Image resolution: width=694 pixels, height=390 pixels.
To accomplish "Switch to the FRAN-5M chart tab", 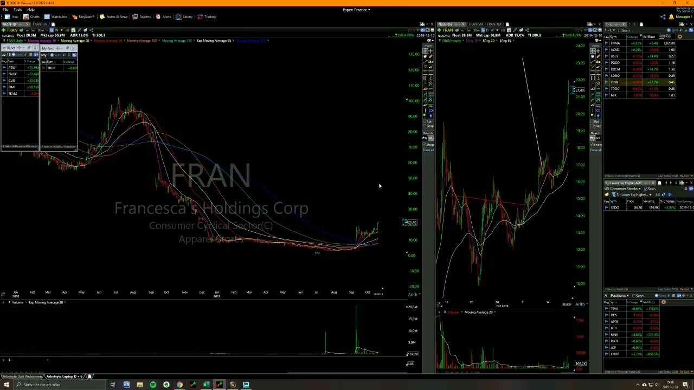I will (476, 24).
